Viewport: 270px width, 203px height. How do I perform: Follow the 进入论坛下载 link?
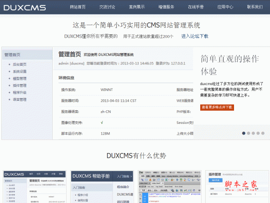(195, 36)
